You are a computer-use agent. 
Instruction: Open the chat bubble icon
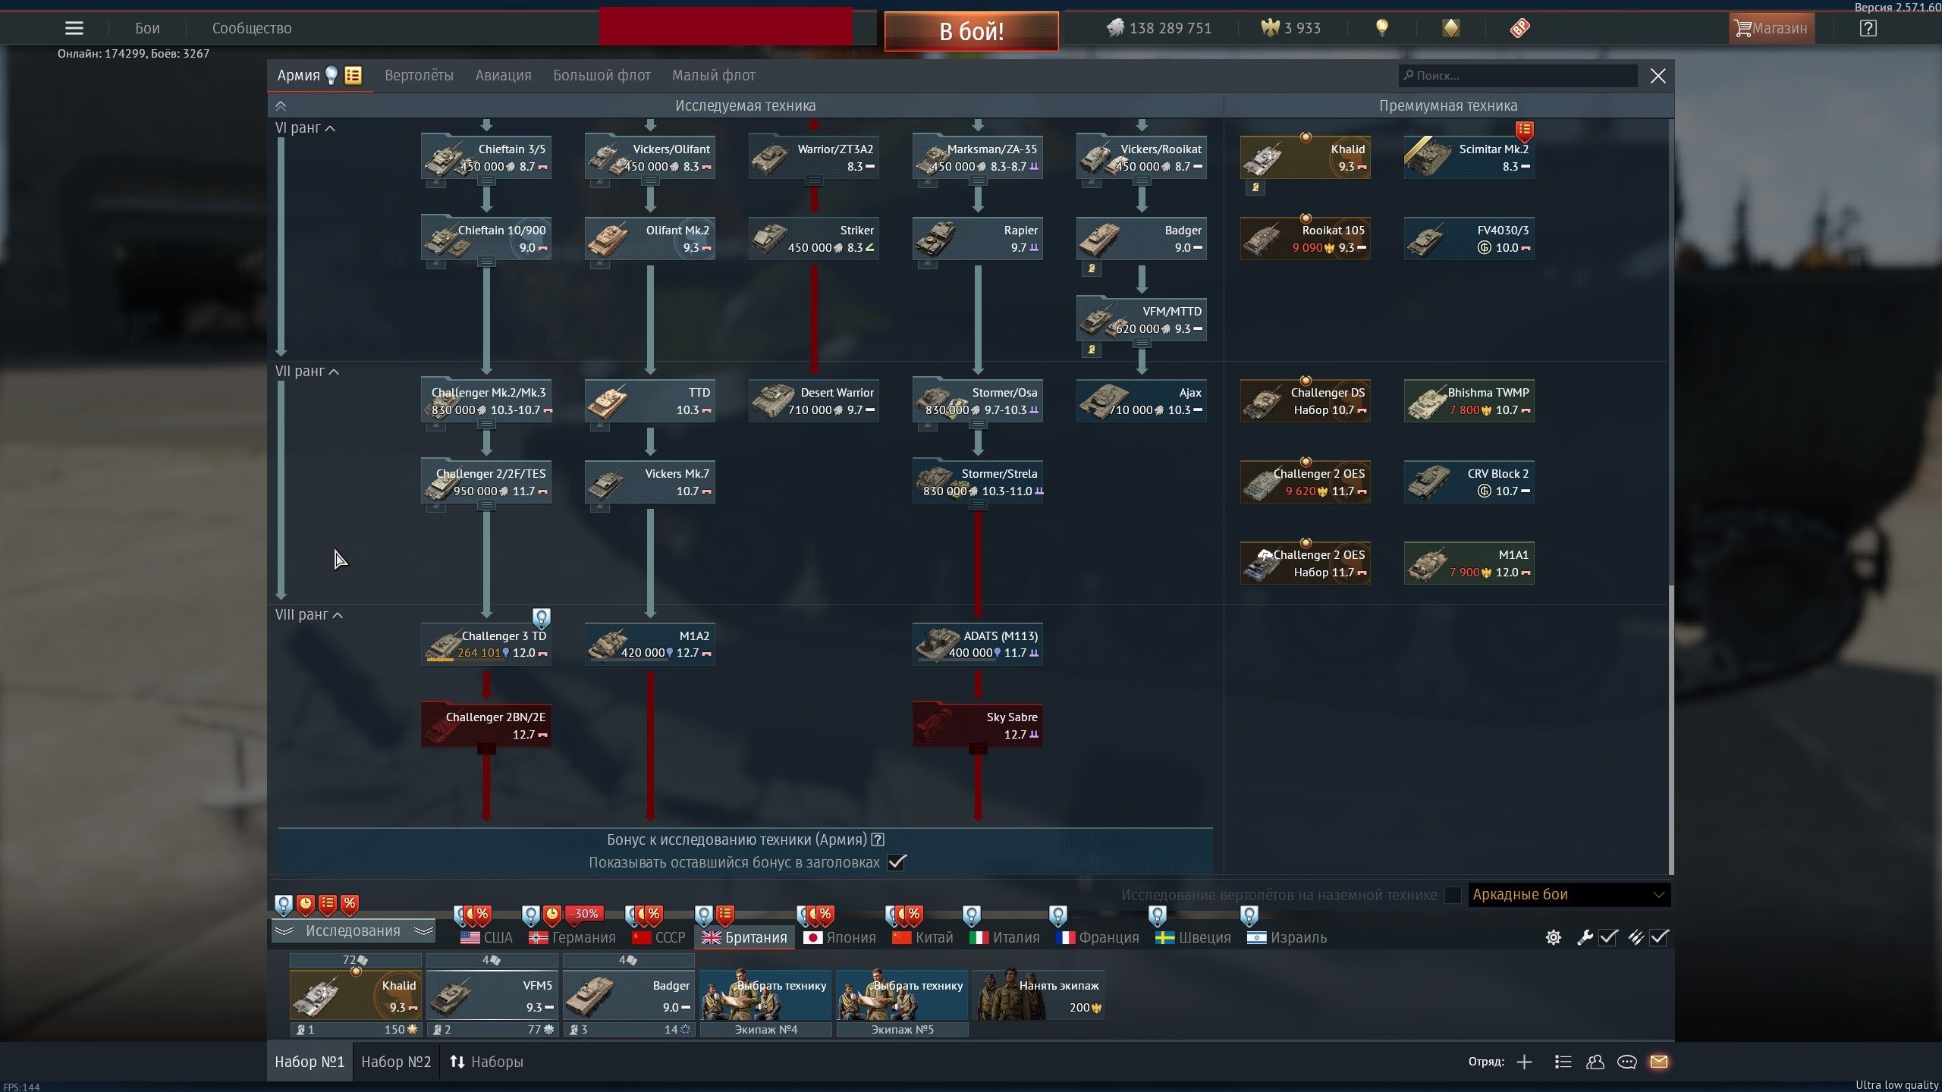pyautogui.click(x=1626, y=1062)
